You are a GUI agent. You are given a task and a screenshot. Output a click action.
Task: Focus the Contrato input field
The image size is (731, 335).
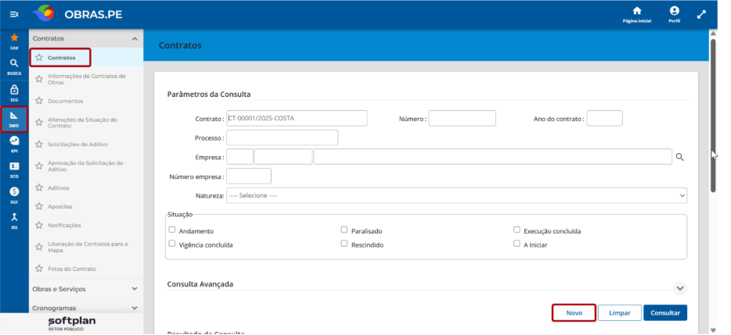[297, 118]
